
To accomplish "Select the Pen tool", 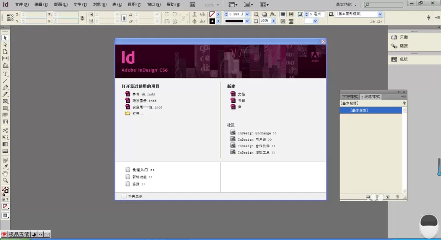I will 5,88.
